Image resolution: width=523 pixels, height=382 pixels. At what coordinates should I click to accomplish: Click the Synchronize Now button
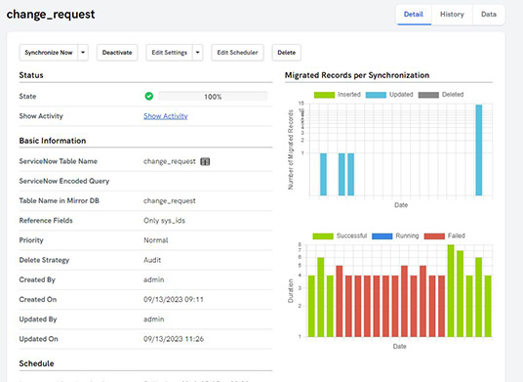pyautogui.click(x=49, y=53)
